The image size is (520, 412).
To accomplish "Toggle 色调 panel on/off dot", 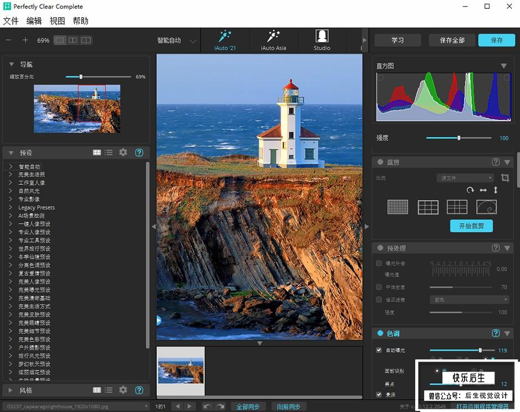I will [x=380, y=333].
